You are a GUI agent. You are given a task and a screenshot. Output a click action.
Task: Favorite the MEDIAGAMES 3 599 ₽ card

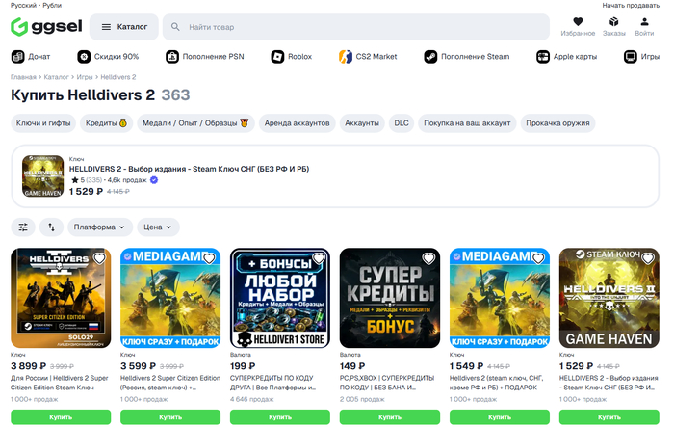pyautogui.click(x=209, y=258)
